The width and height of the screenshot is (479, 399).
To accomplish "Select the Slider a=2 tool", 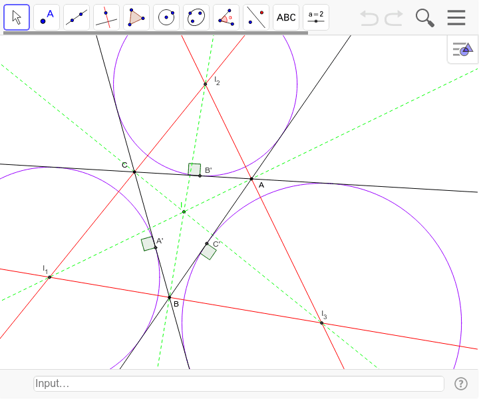I will click(316, 17).
